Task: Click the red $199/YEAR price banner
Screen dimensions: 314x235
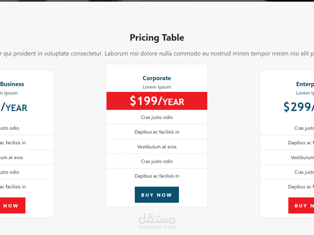Action: [x=157, y=101]
